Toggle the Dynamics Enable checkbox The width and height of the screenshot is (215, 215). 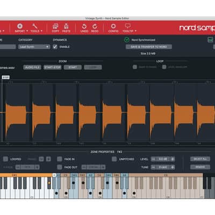coord(55,47)
